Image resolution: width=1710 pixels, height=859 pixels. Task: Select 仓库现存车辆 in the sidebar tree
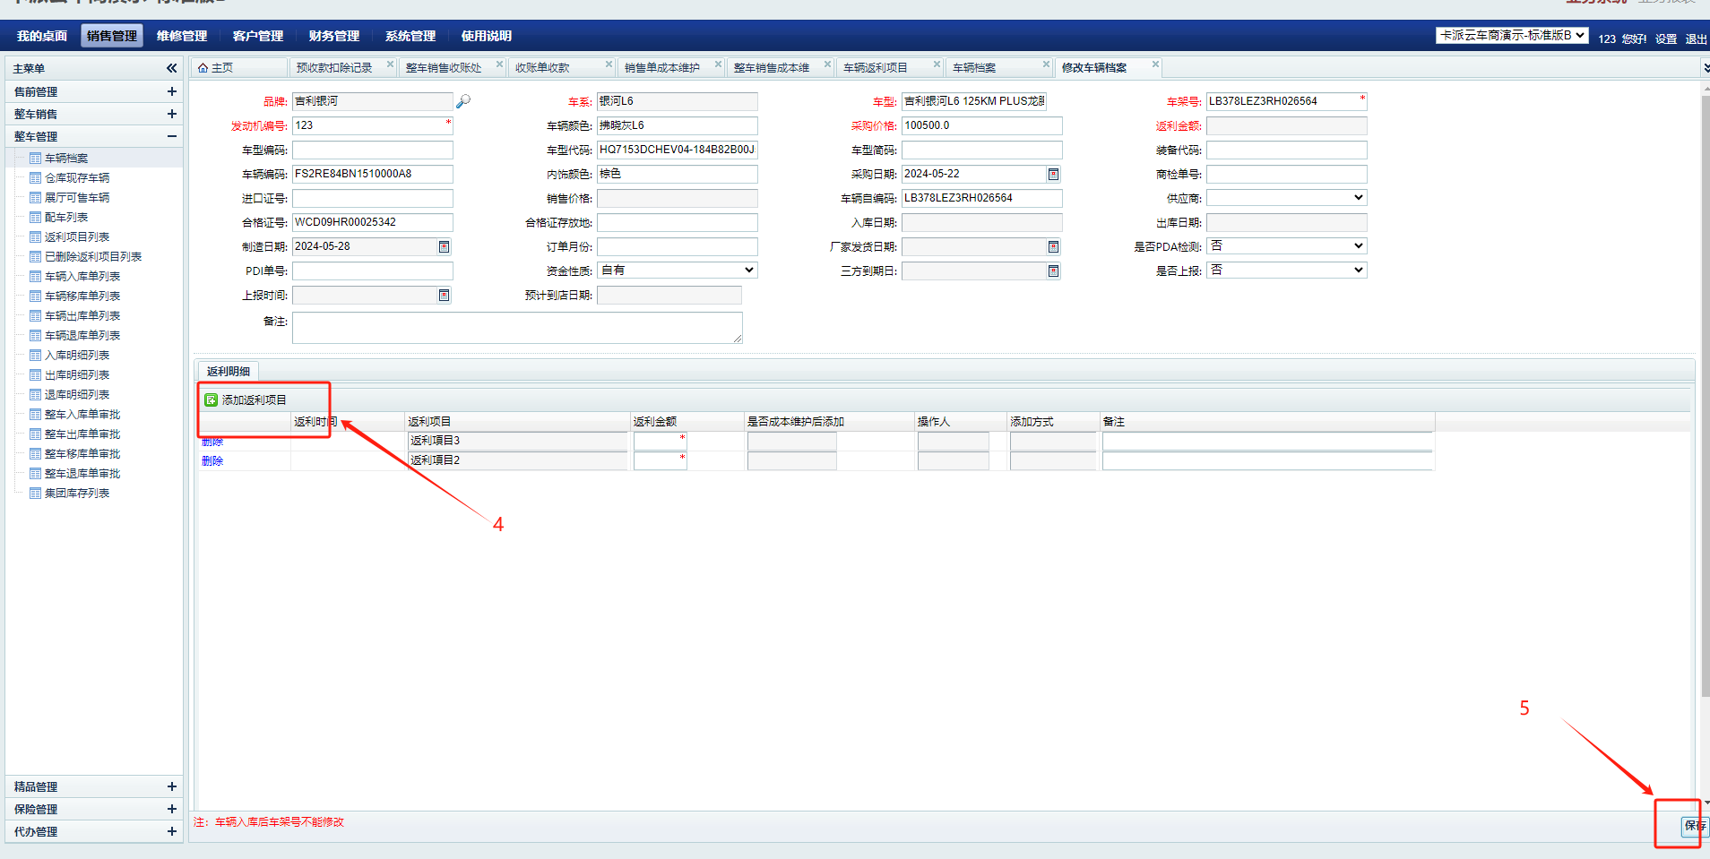point(77,178)
